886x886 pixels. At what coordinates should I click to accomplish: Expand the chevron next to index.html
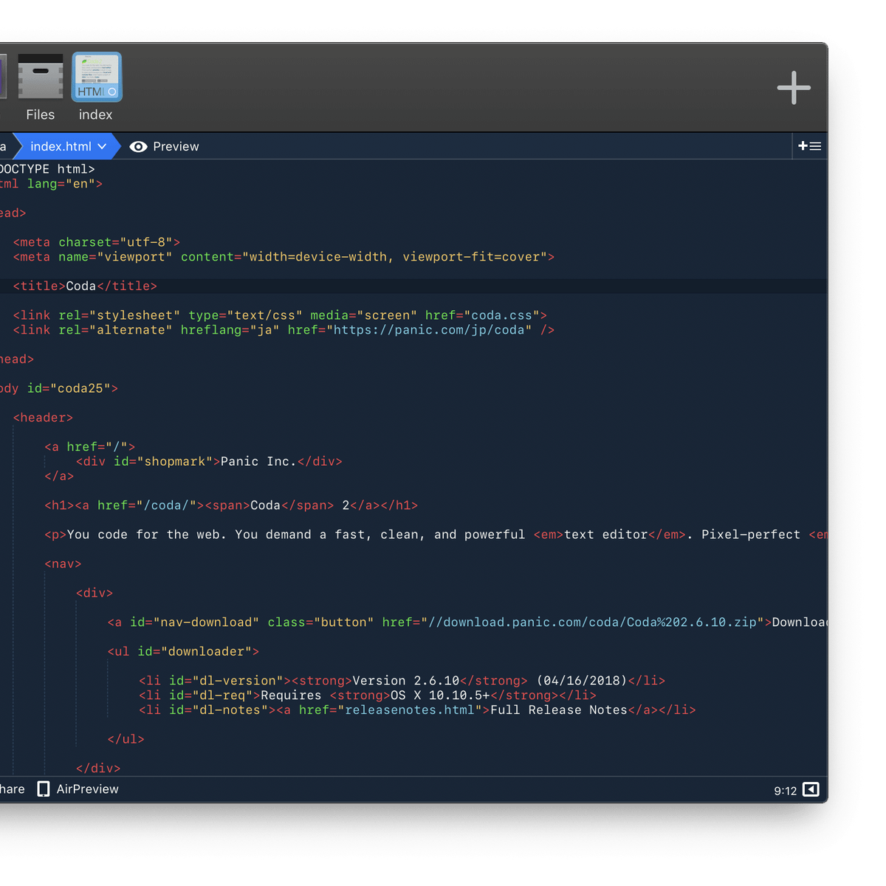pyautogui.click(x=103, y=147)
